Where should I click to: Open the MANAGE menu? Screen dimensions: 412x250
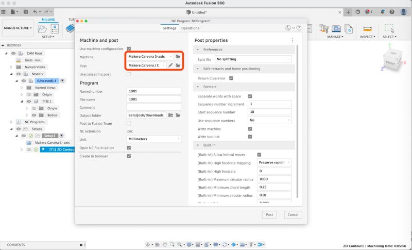[335, 37]
